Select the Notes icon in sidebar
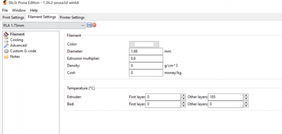282x134 pixels. 6,57
